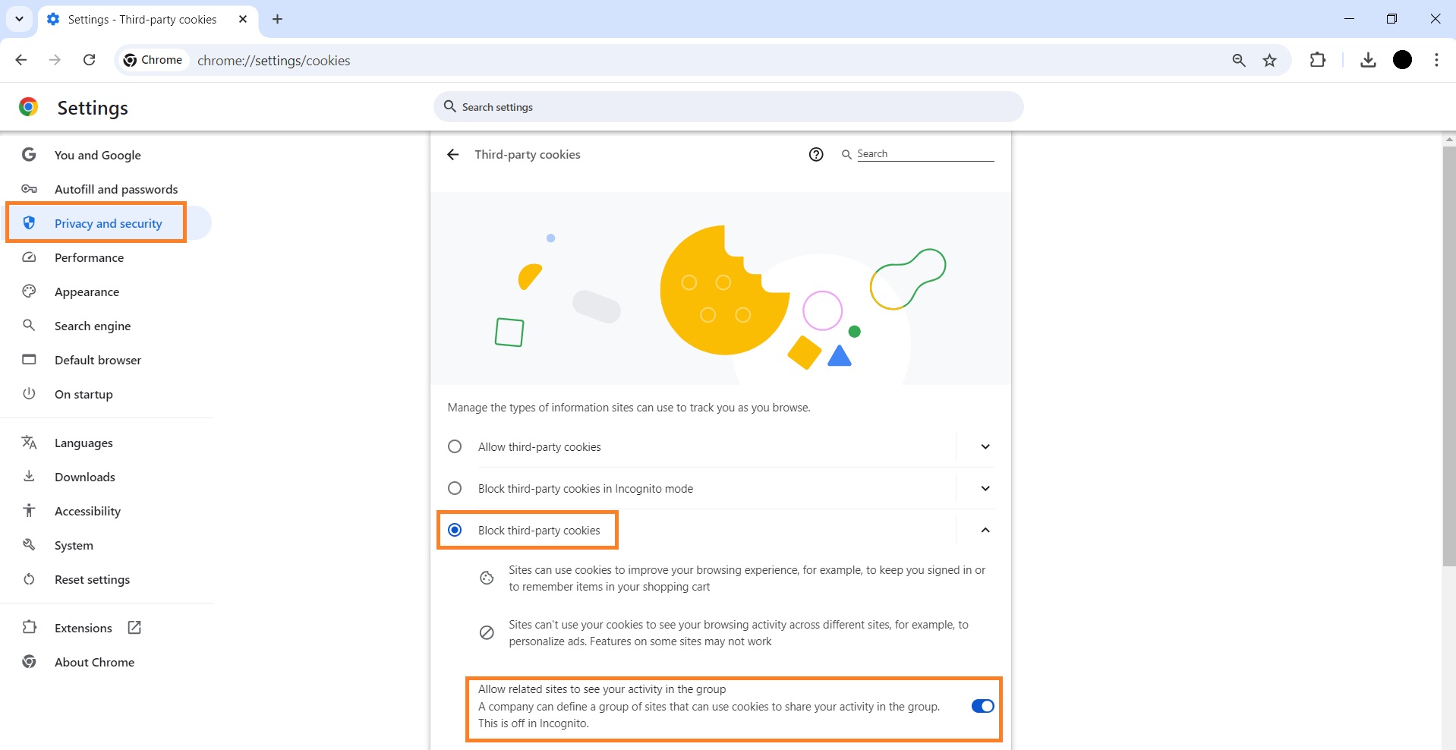The width and height of the screenshot is (1456, 750).
Task: Click the settings search field
Action: (727, 106)
